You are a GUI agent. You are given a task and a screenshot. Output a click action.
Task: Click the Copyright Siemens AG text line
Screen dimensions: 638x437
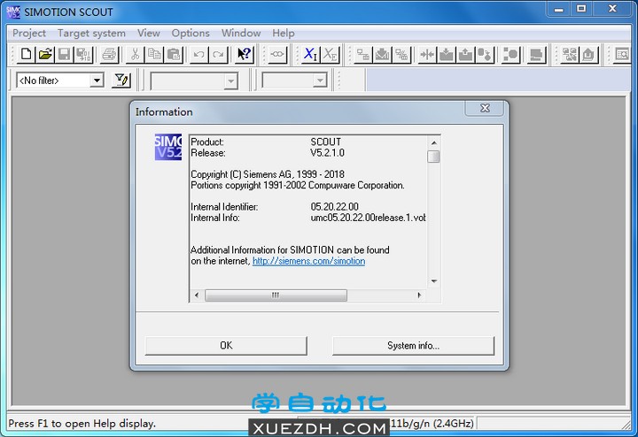click(268, 174)
